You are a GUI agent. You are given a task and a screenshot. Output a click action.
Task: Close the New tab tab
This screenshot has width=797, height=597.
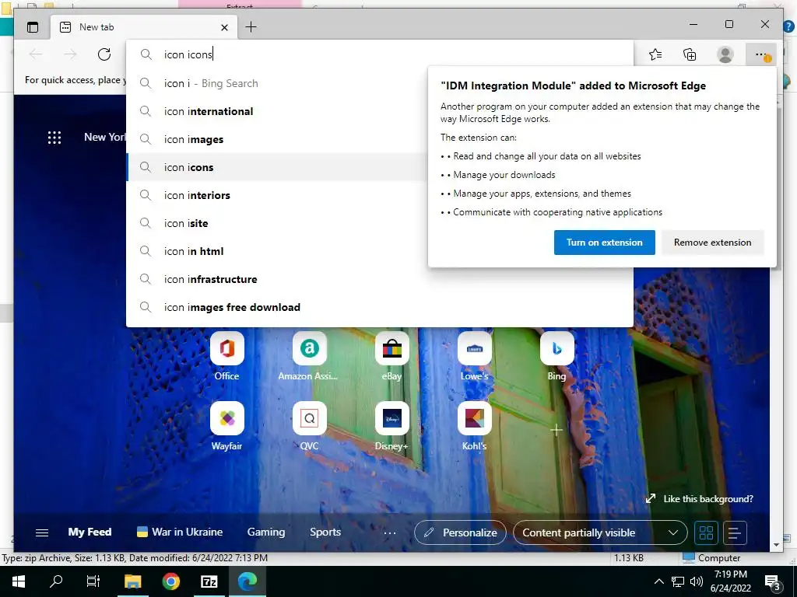coord(224,27)
